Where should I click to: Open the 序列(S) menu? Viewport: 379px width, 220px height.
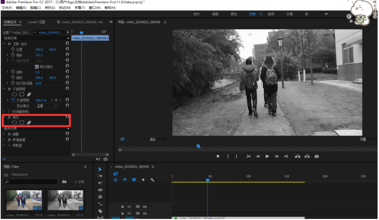49,7
